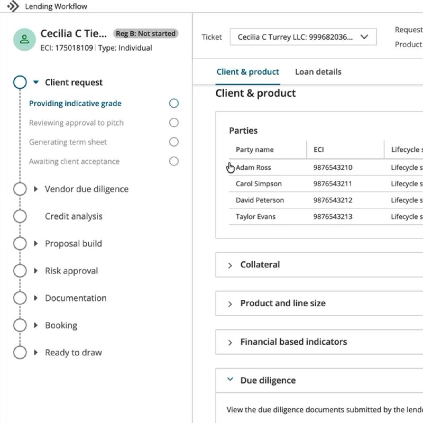This screenshot has width=423, height=423.
Task: Expand the Ready to draw stage
Action: point(35,352)
